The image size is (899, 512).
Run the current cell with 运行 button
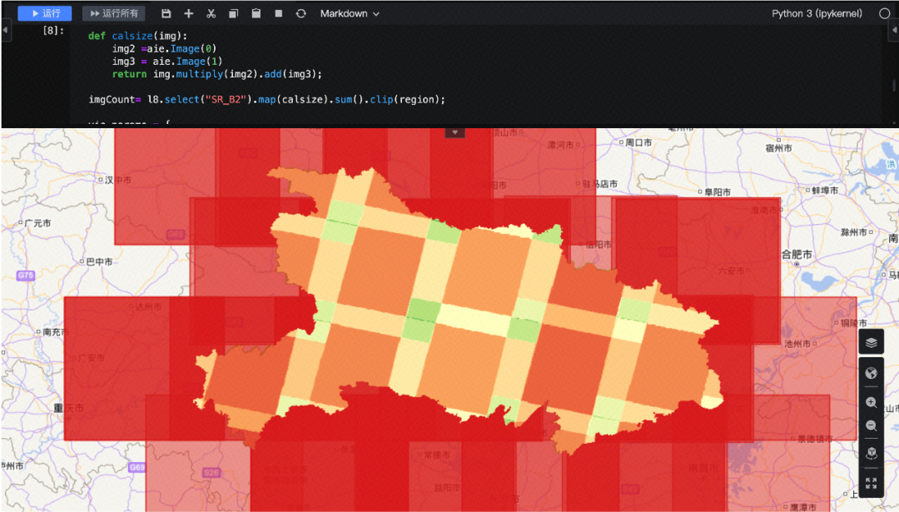[43, 13]
